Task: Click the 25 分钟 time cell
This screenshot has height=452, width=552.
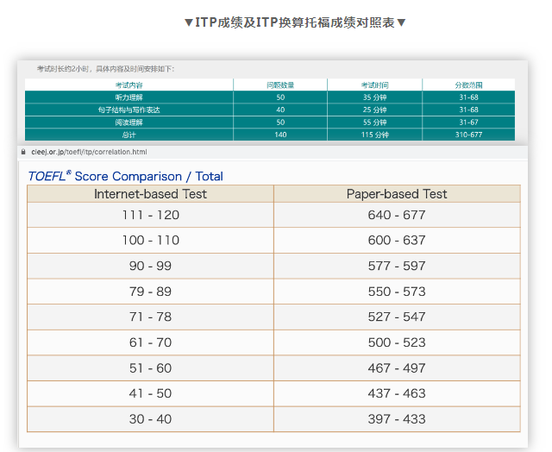Action: click(374, 110)
